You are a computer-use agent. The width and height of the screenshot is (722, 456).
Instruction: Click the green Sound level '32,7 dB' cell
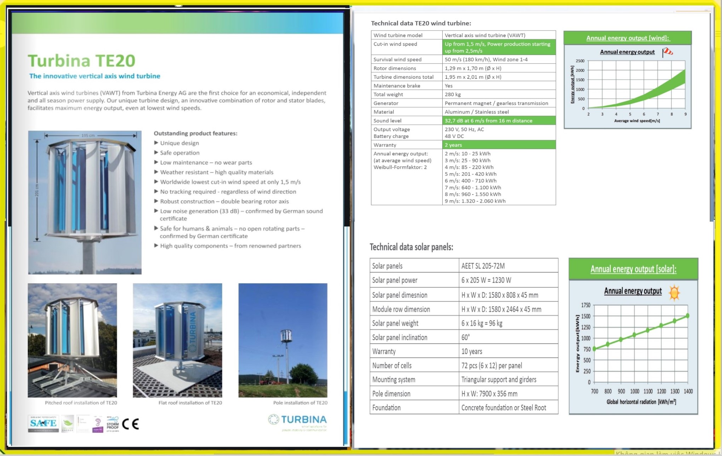(499, 121)
